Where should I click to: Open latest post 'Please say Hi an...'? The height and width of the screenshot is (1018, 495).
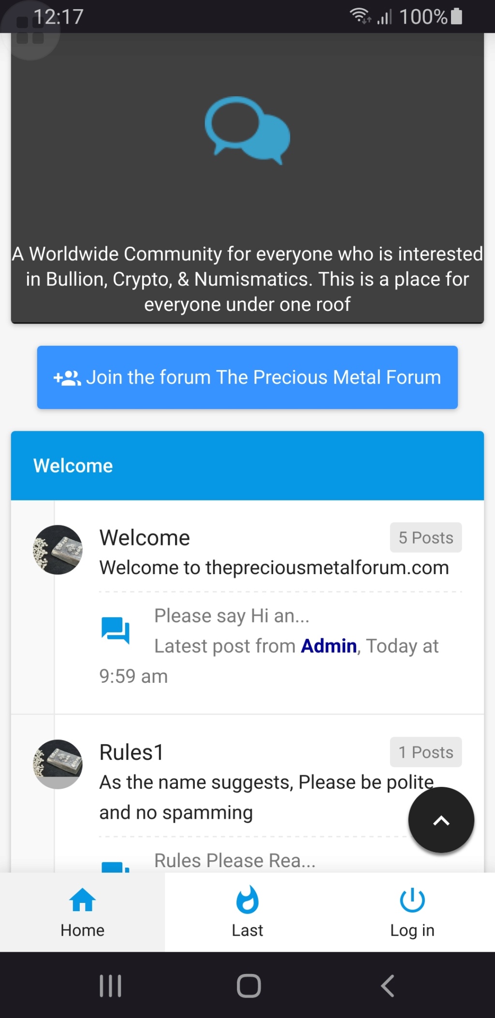[232, 616]
